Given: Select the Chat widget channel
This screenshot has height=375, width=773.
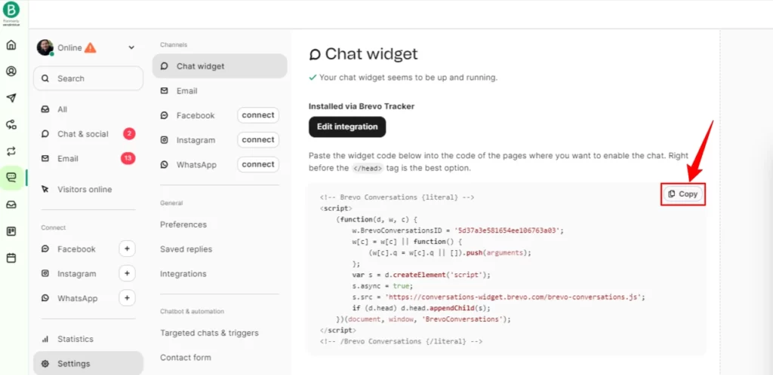Looking at the screenshot, I should [220, 66].
